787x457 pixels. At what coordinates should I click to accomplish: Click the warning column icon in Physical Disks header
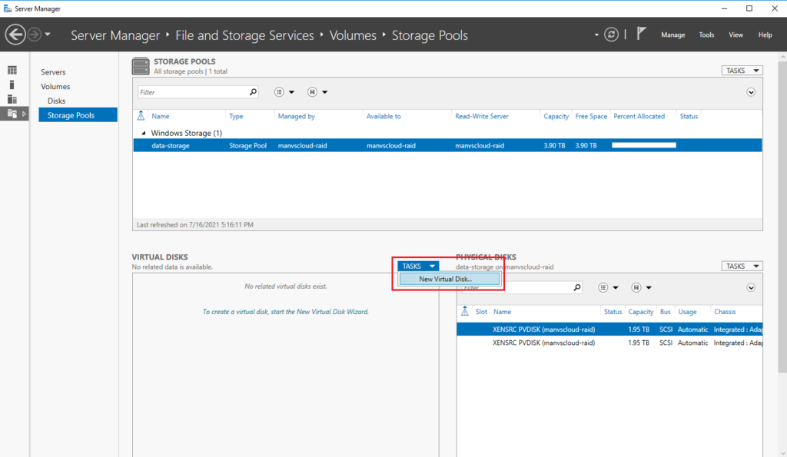tap(465, 312)
